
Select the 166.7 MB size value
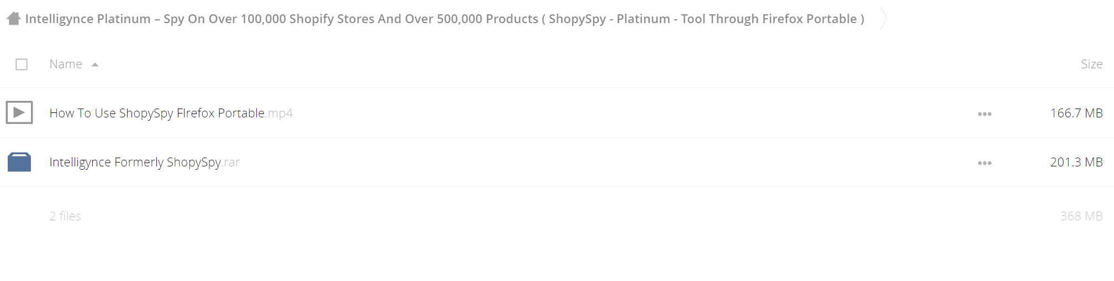click(x=1076, y=113)
